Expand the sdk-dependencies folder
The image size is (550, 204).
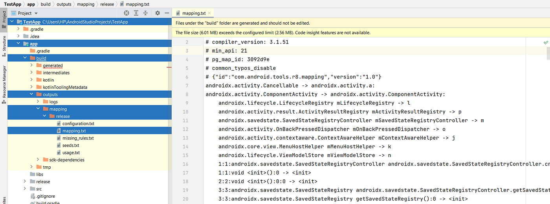tap(38, 160)
